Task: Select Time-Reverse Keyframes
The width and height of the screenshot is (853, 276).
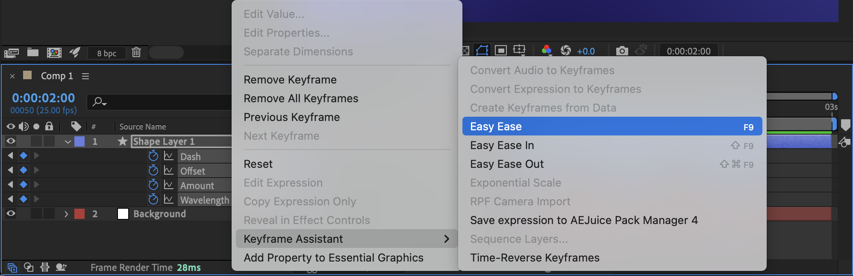Action: (535, 258)
